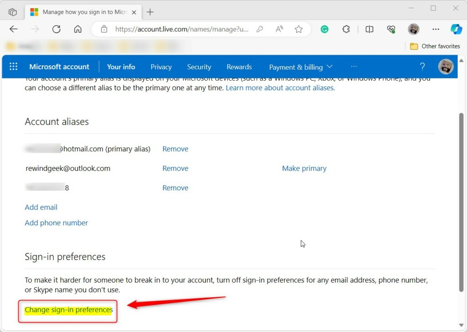Open the navigation overflow ellipsis menu
Image resolution: width=467 pixels, height=332 pixels.
[x=354, y=67]
